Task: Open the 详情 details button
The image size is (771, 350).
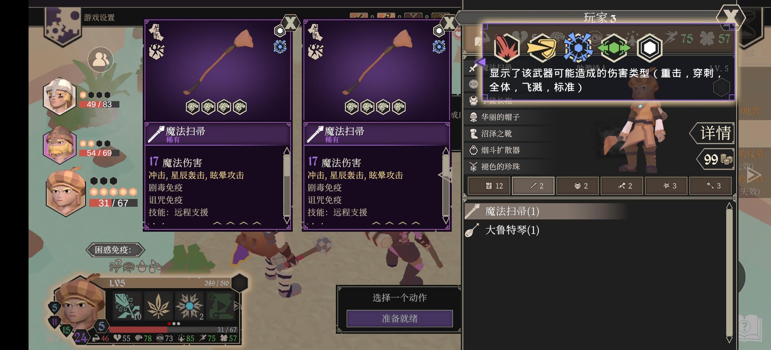Action: 712,133
